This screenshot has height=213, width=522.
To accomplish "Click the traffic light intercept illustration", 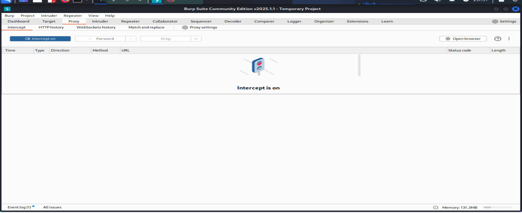I will click(258, 66).
